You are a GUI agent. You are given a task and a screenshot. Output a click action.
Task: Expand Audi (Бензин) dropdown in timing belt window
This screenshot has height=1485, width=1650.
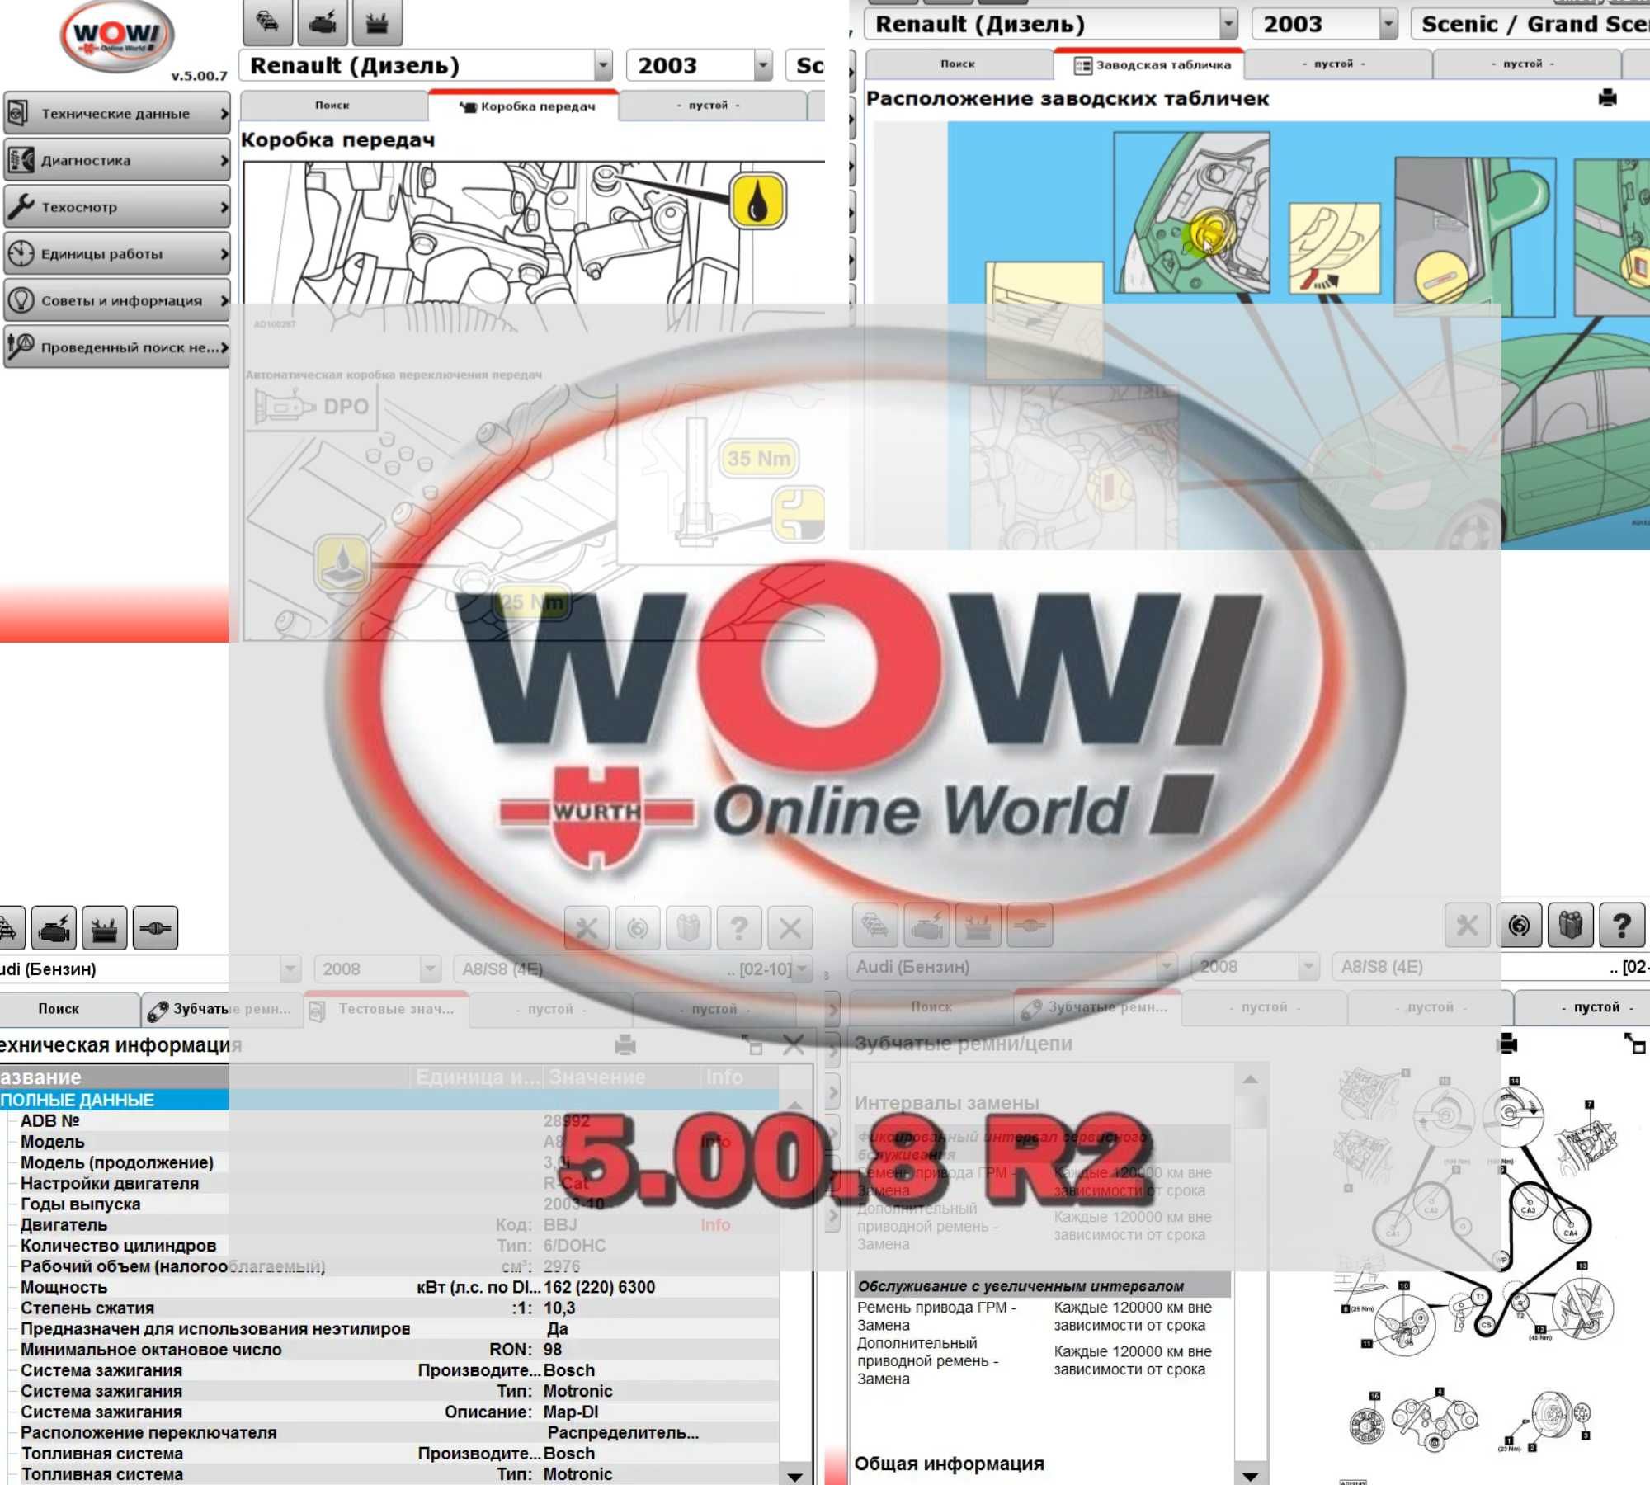point(1167,965)
